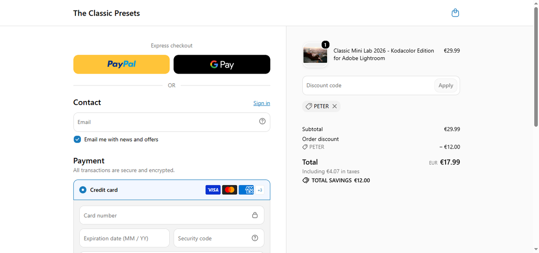Click the Including €4.07 in taxes text

coord(331,171)
